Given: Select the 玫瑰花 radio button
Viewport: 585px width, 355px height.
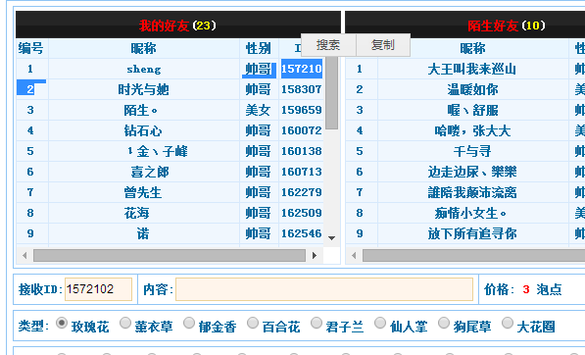Looking at the screenshot, I should tap(62, 323).
